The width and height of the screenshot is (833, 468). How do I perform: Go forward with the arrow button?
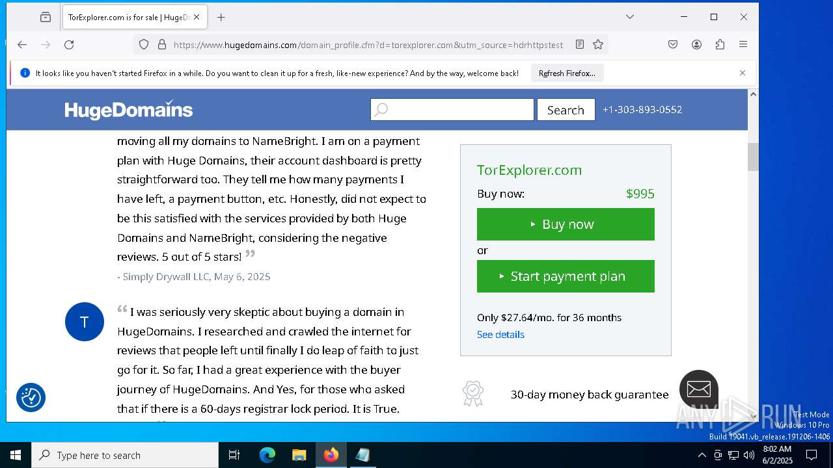(46, 44)
